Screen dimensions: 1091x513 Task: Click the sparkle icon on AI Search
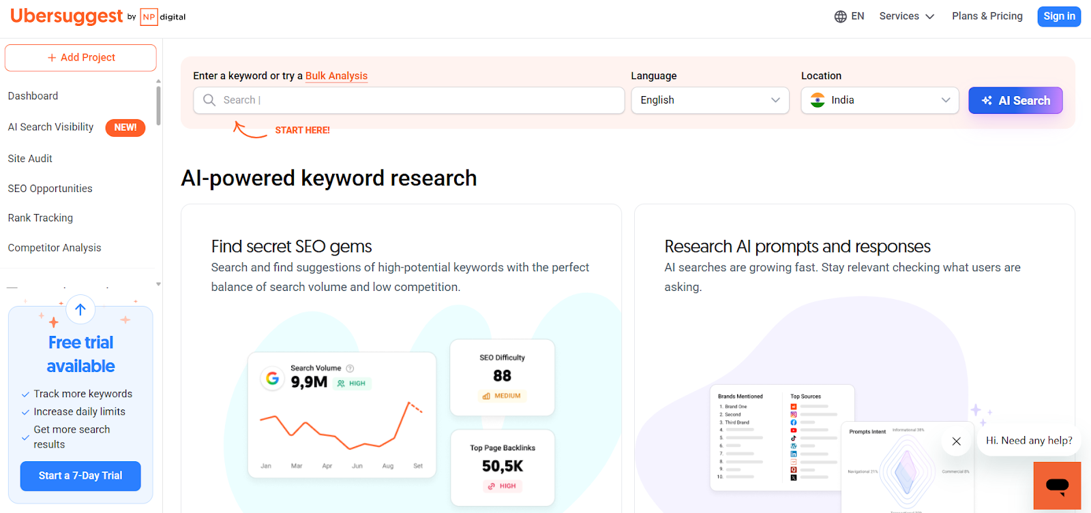click(x=987, y=101)
